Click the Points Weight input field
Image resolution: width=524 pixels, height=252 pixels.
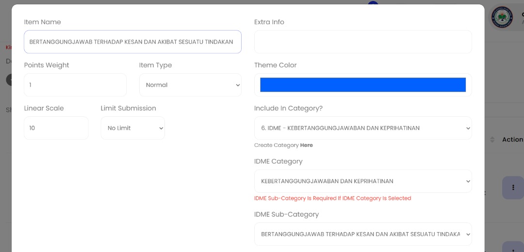pyautogui.click(x=75, y=85)
